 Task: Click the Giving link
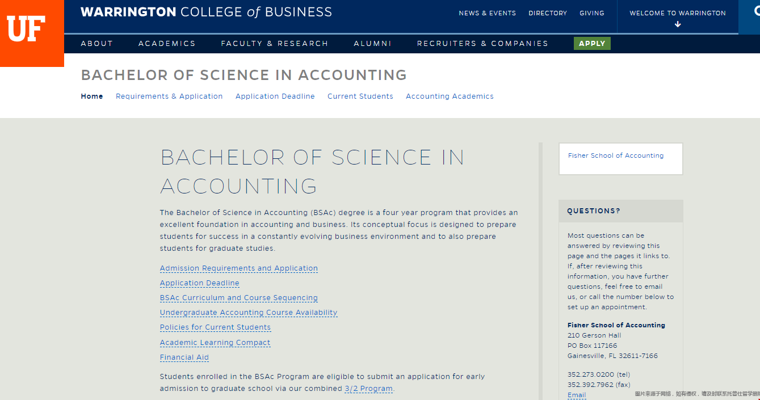591,13
